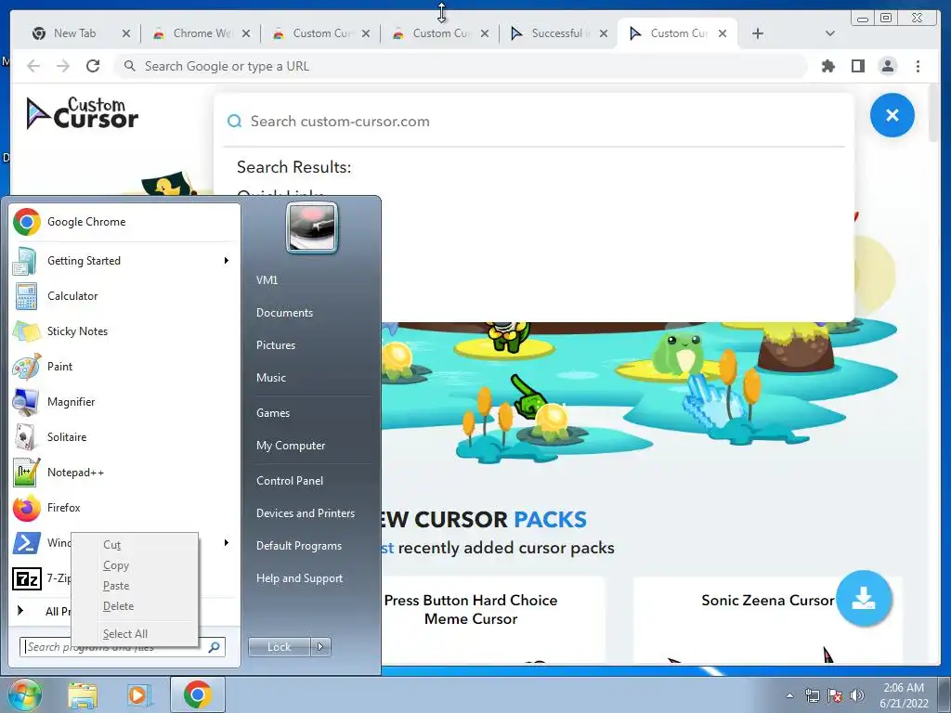
Task: Click the volume speaker tray icon
Action: pos(857,695)
